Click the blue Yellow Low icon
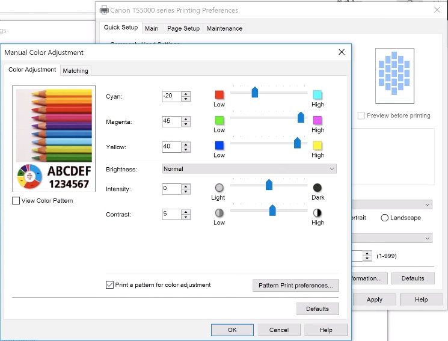This screenshot has width=448, height=341. 219,146
